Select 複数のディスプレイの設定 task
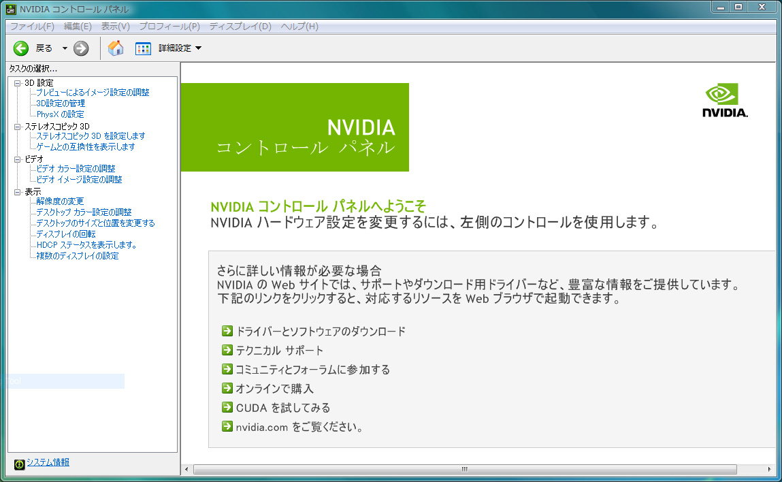This screenshot has height=482, width=782. [x=78, y=256]
